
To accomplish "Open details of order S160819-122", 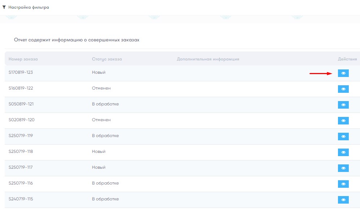I will point(343,89).
